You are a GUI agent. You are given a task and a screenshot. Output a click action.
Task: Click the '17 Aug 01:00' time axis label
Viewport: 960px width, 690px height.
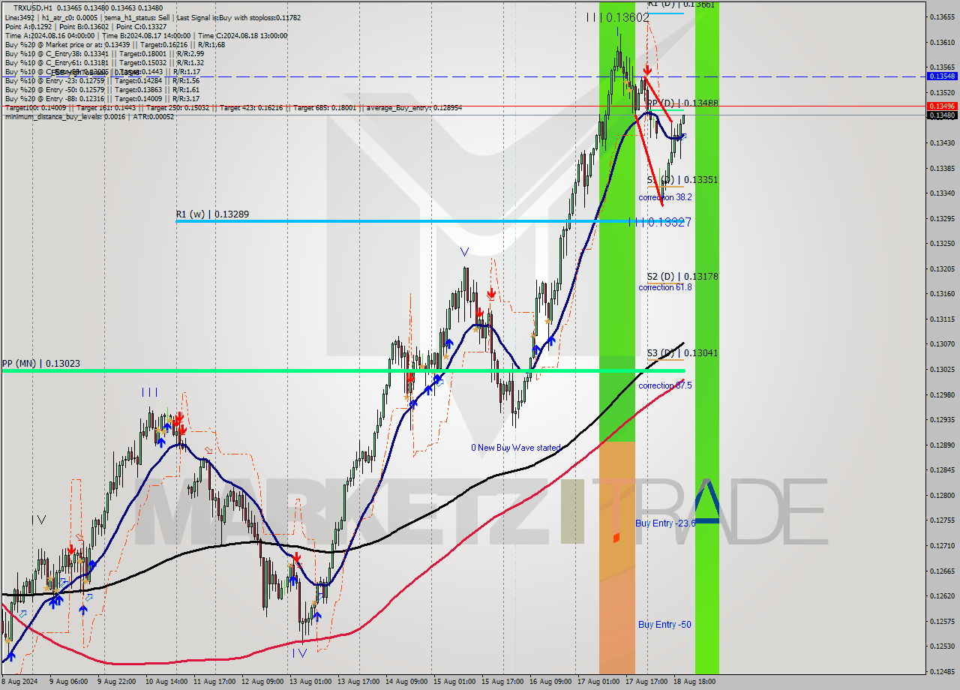coord(598,682)
